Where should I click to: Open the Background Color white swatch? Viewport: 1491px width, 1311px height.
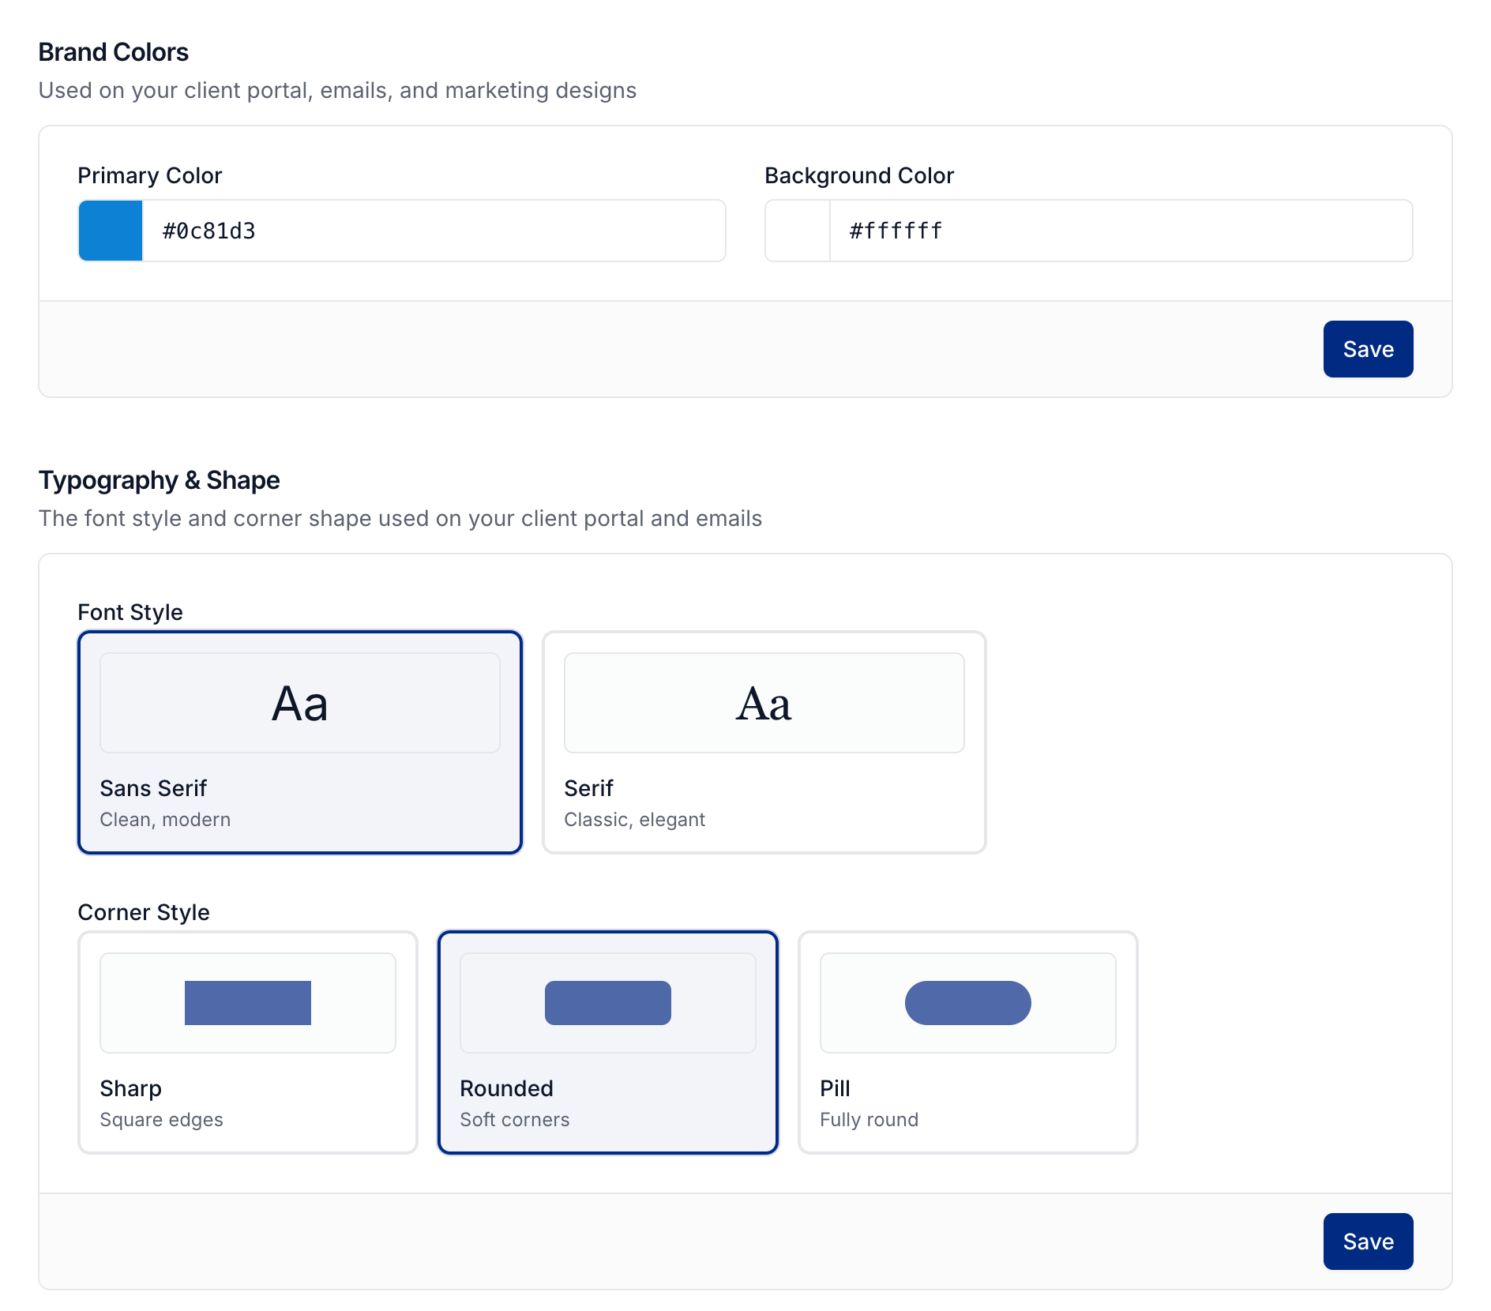point(798,231)
